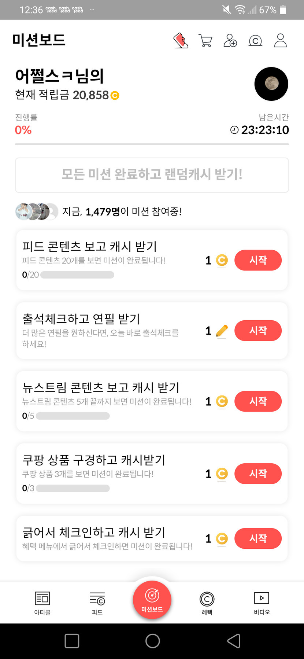Start the Newstream content mission
This screenshot has width=304, height=659.
pos(258,401)
